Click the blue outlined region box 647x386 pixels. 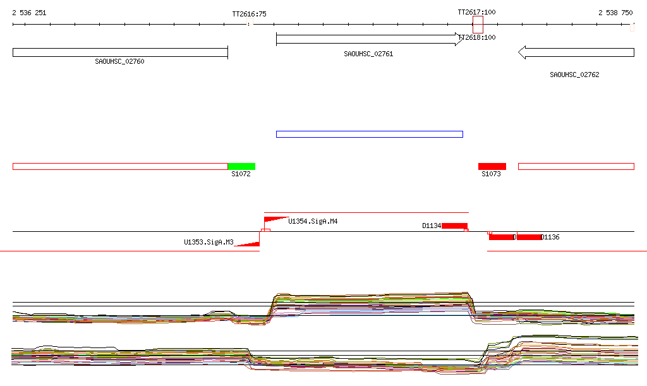[369, 134]
